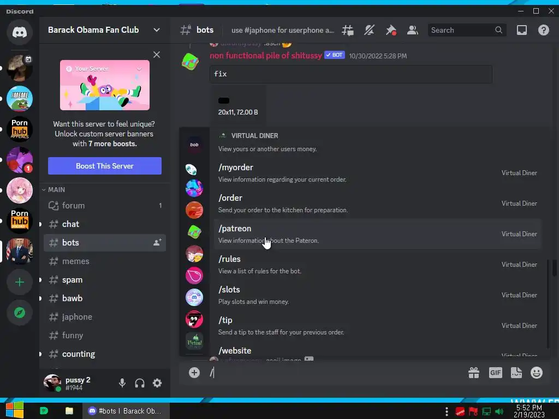Toggle notification settings bell icon

pos(369,31)
